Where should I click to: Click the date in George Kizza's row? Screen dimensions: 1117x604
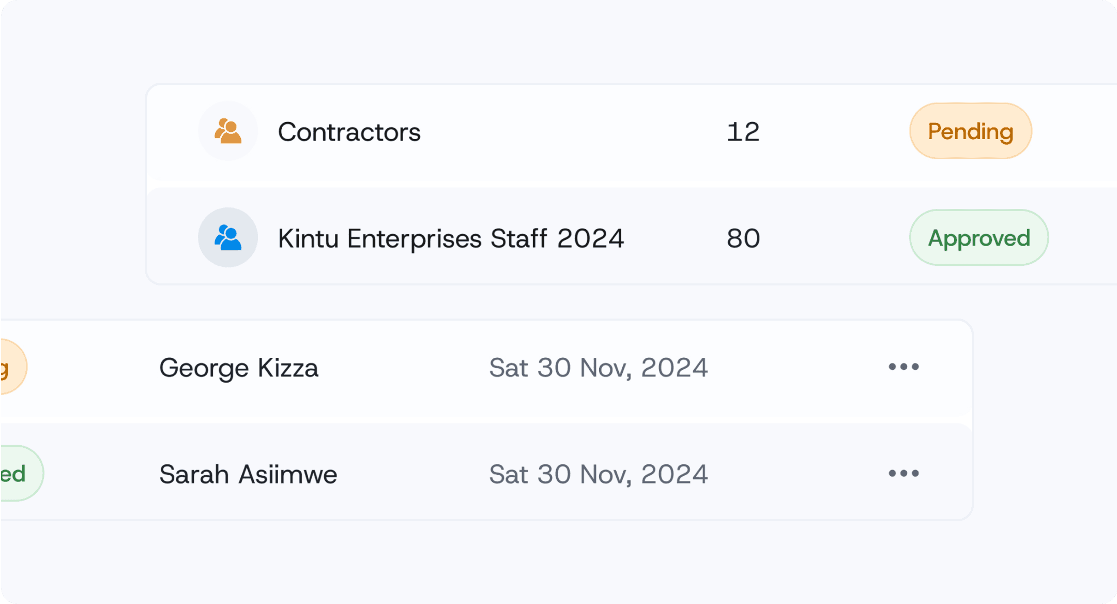[x=598, y=368]
